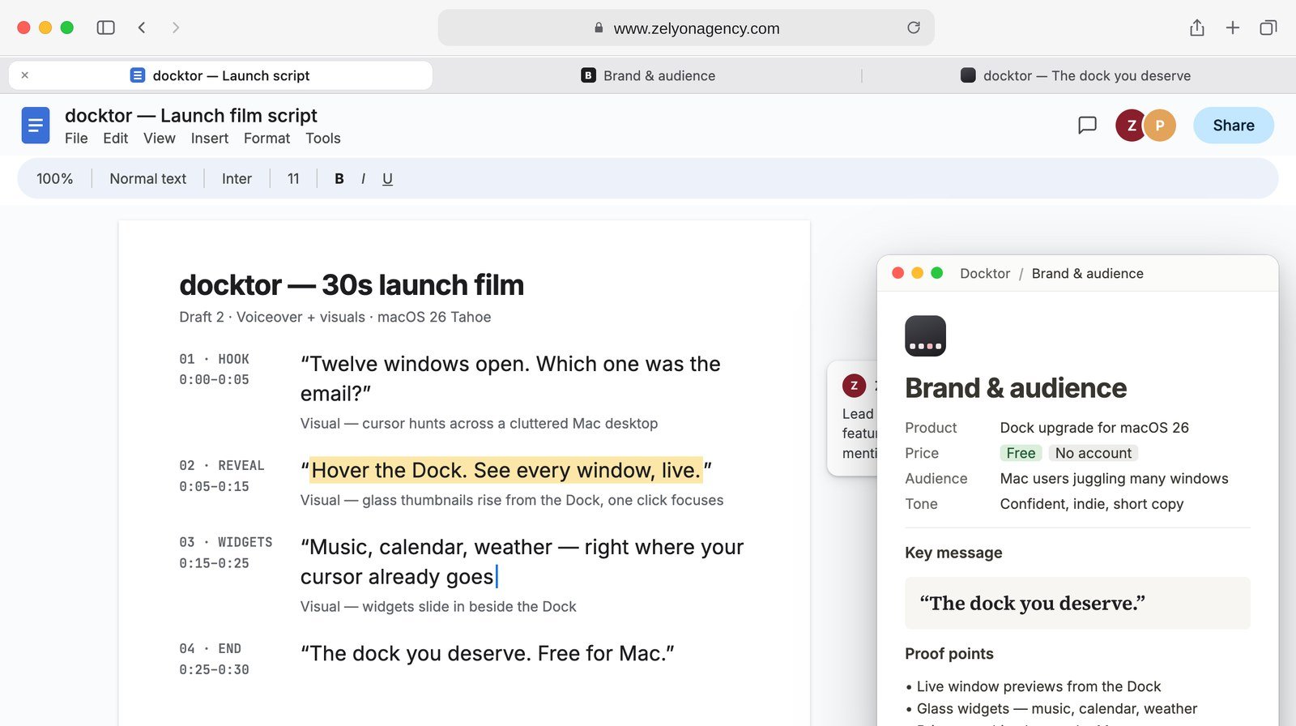1296x726 pixels.
Task: Click the docktor — Launch film script document title
Action: [x=191, y=116]
